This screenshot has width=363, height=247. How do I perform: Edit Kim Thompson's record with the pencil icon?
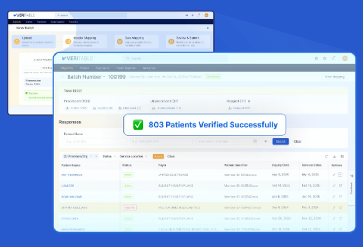click(333, 175)
